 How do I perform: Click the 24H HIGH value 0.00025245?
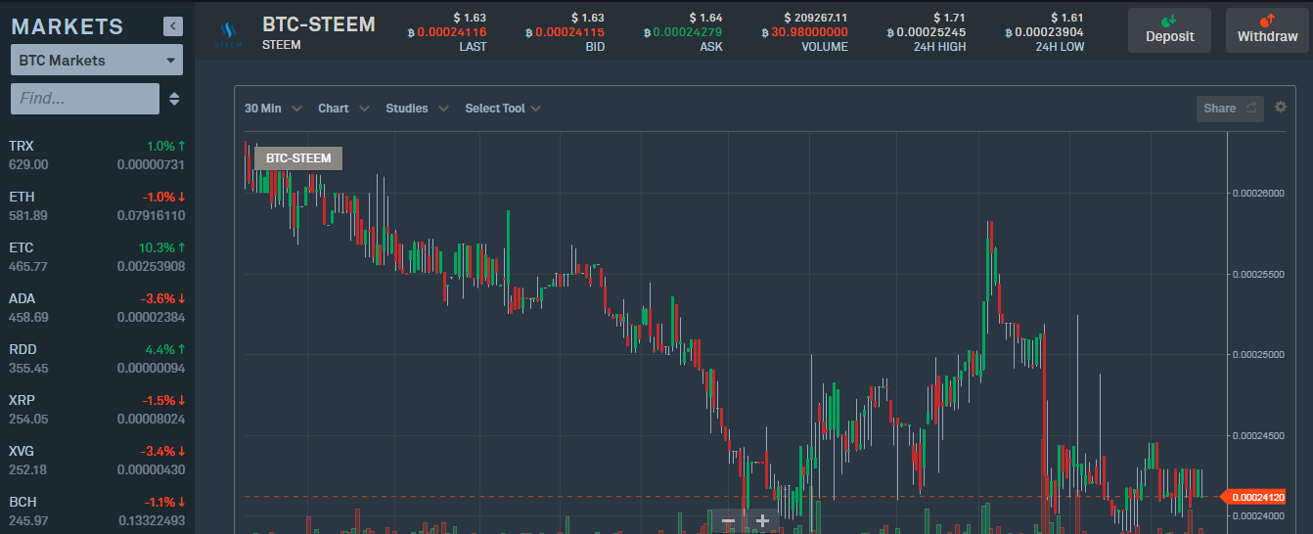click(x=930, y=32)
